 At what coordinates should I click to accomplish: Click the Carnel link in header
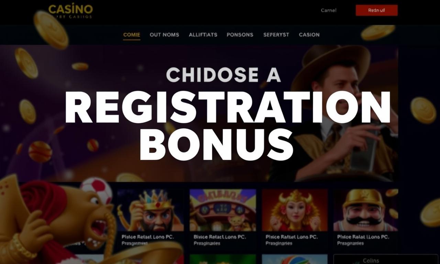(328, 10)
